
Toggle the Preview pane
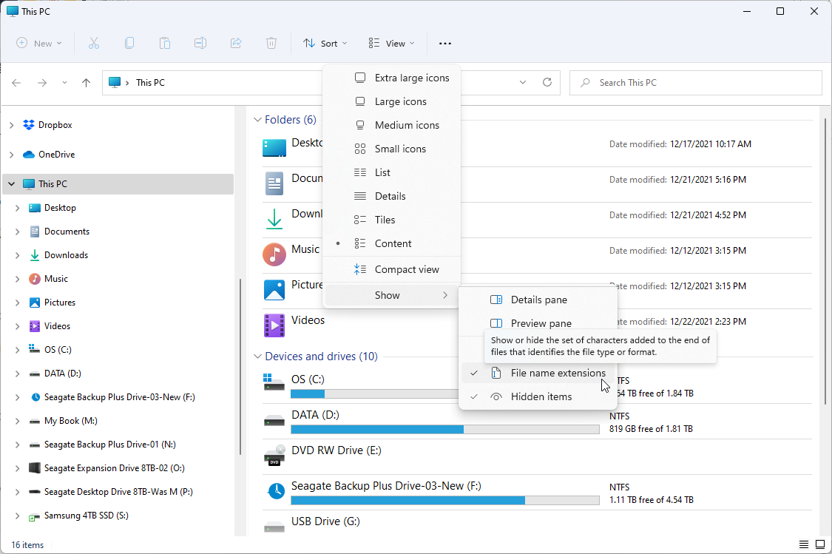(538, 322)
